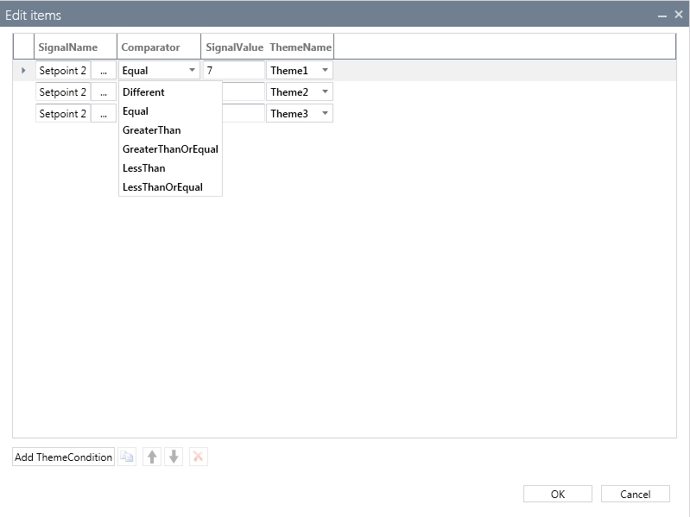Open the Theme3 combo box
690x517 pixels.
325,114
